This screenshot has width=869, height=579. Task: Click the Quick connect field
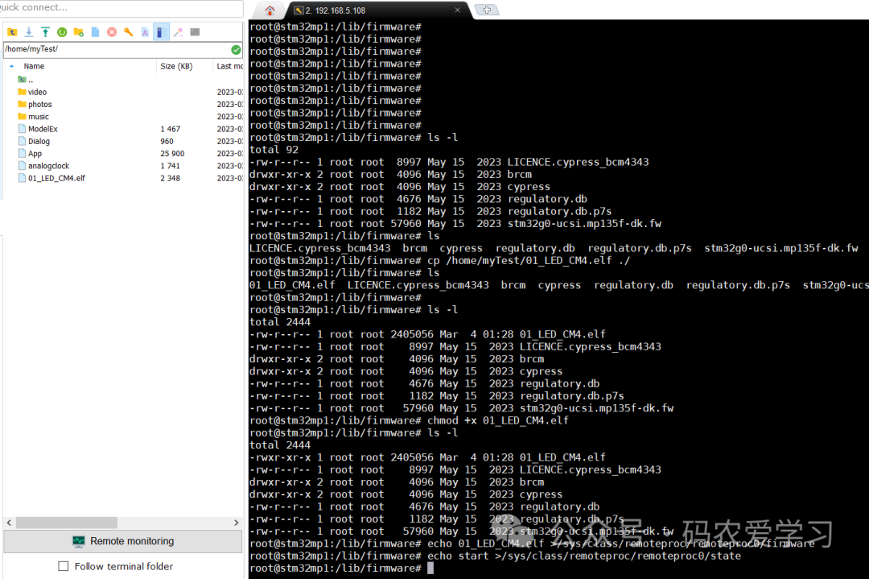coord(121,8)
